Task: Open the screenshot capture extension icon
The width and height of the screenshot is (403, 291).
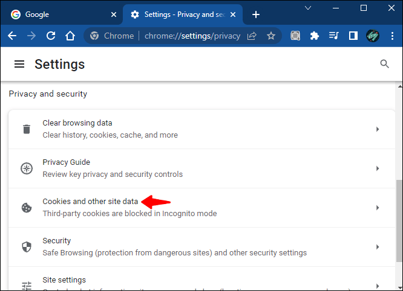Action: click(295, 36)
